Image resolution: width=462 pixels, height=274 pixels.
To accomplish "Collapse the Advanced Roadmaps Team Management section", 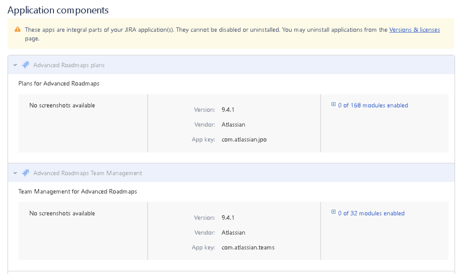I will (x=15, y=173).
